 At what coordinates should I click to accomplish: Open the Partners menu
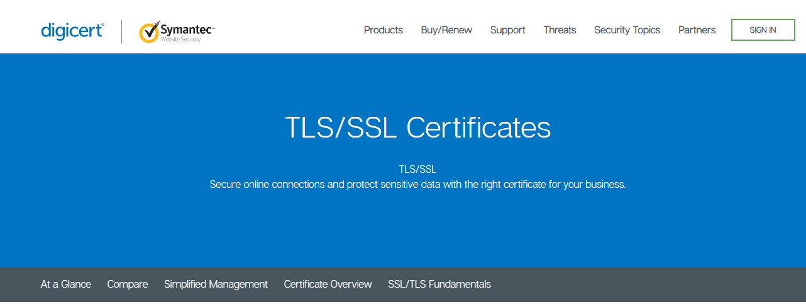[697, 30]
